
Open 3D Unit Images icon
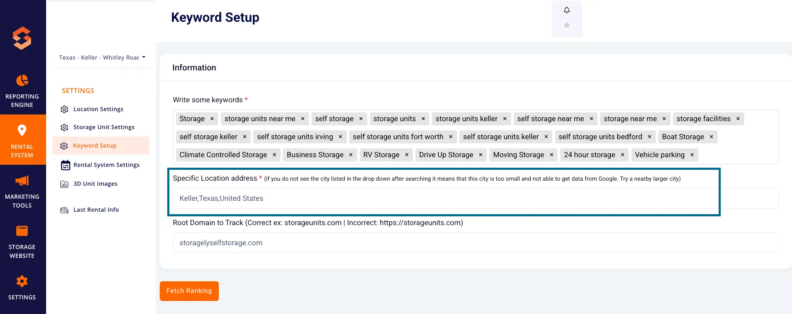coord(65,184)
